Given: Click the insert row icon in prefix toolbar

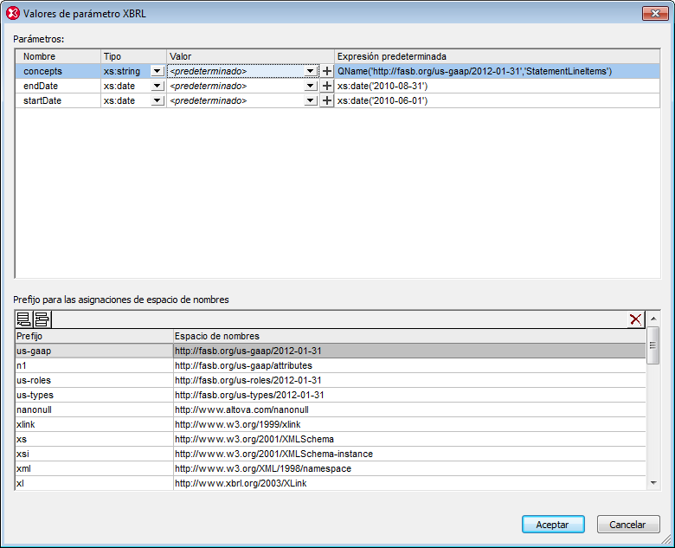Looking at the screenshot, I should (x=41, y=319).
